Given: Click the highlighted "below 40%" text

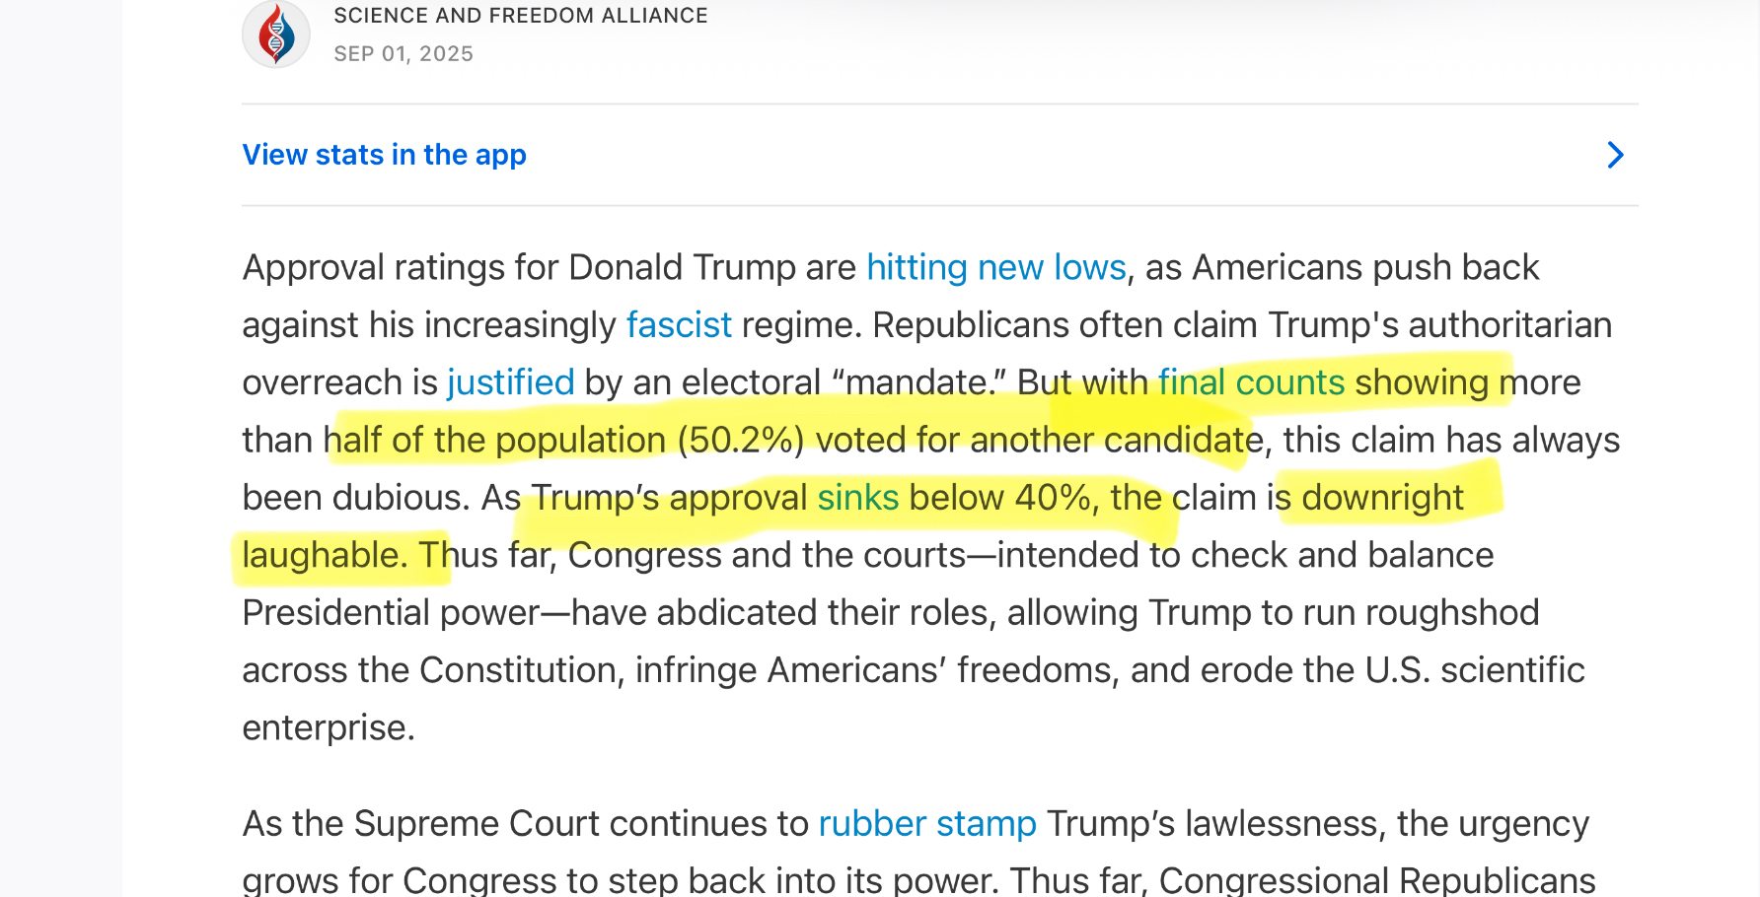Looking at the screenshot, I should click(999, 498).
